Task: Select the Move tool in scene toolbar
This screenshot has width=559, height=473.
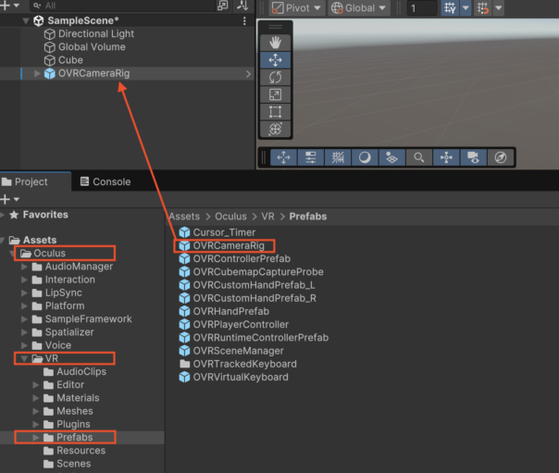Action: [x=275, y=60]
